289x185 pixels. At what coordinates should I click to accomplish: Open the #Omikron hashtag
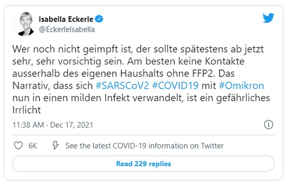tap(241, 86)
